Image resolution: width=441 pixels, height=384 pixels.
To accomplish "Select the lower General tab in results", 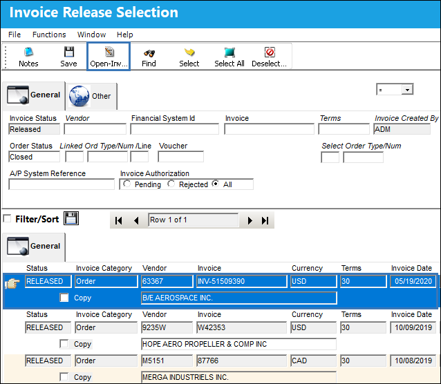I will click(x=34, y=247).
